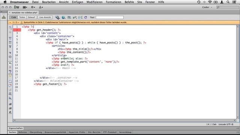Click into the Titel input field
This screenshot has width=240, height=135.
(109, 18)
